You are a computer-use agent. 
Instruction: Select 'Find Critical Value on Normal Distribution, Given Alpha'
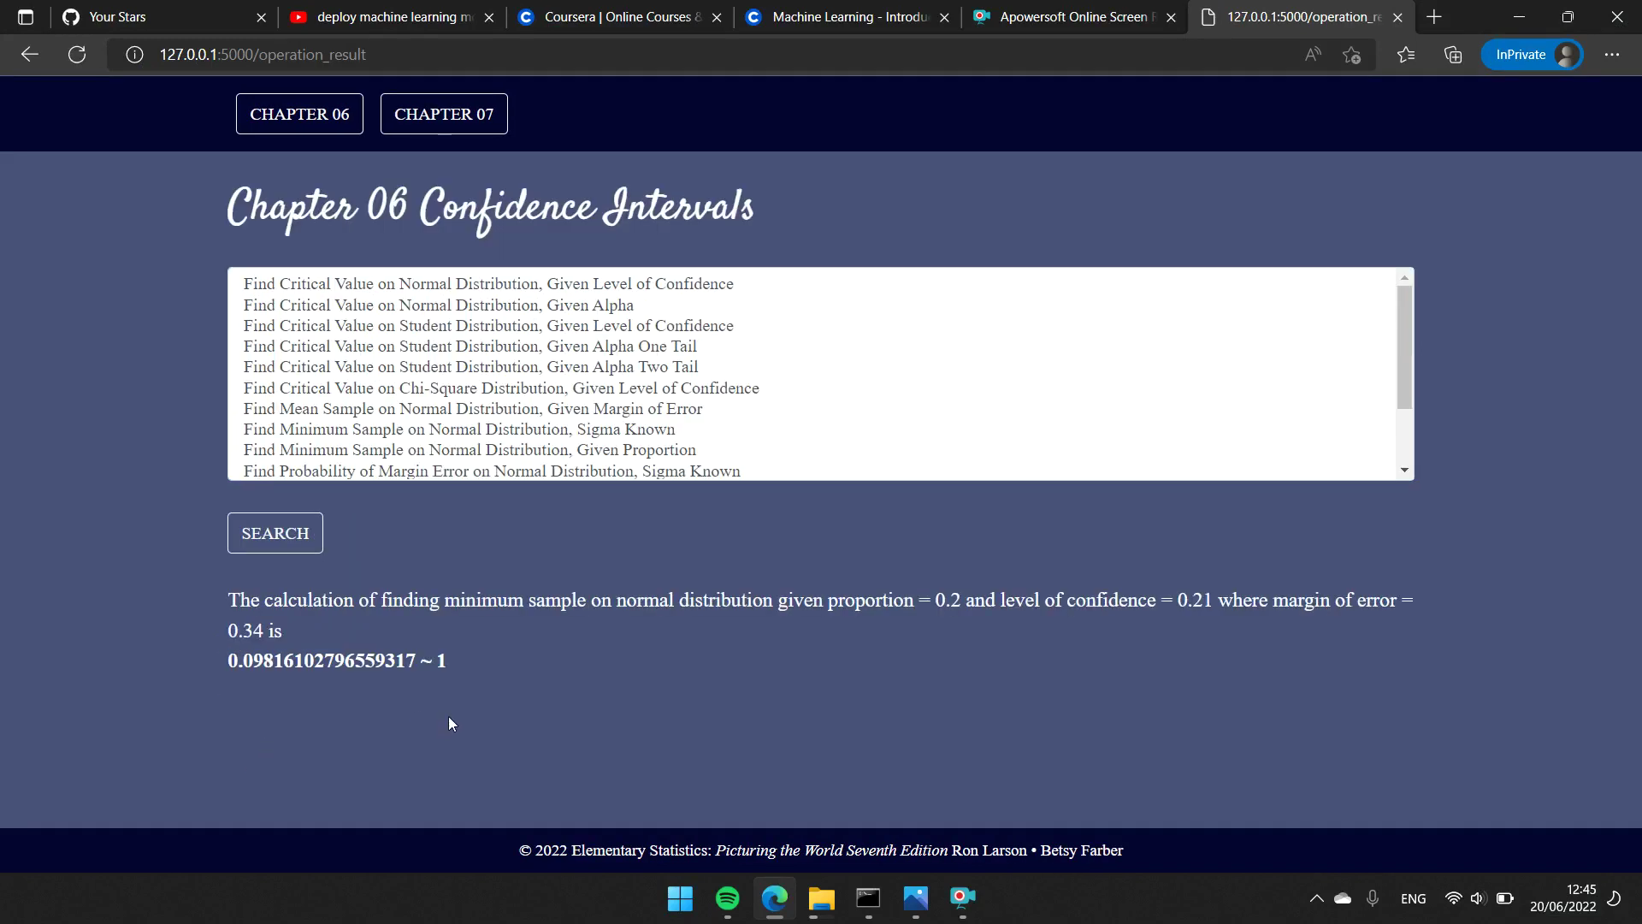439,305
